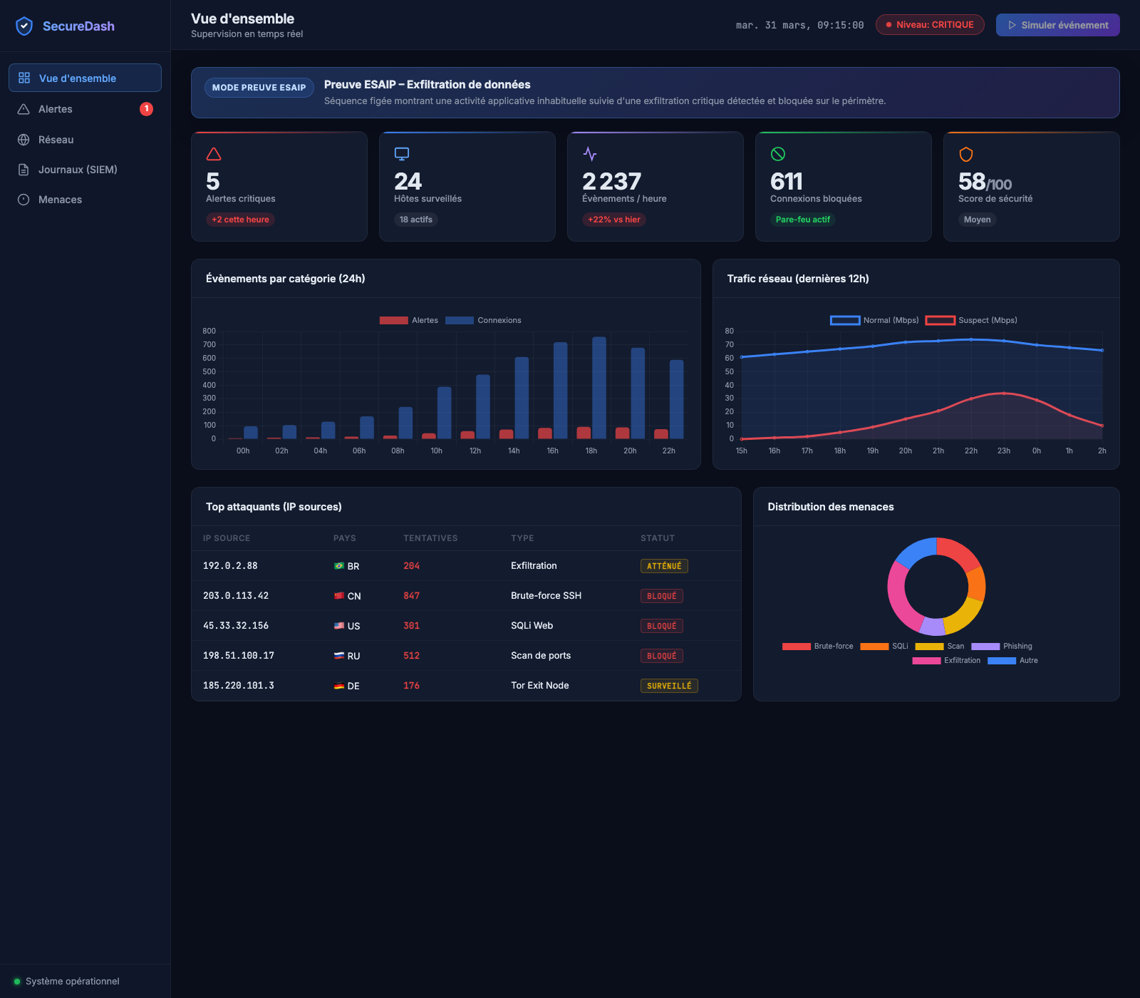Viewport: 1140px width, 998px height.
Task: Click BLOQUÉ badge in Brute-force SSH row
Action: [x=662, y=596]
